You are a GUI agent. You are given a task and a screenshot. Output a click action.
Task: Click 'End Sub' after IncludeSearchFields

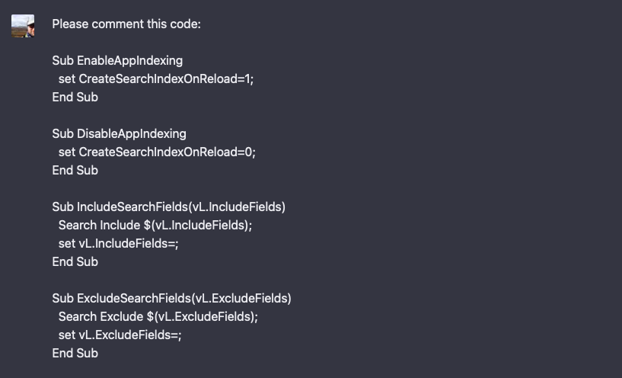[x=75, y=261]
